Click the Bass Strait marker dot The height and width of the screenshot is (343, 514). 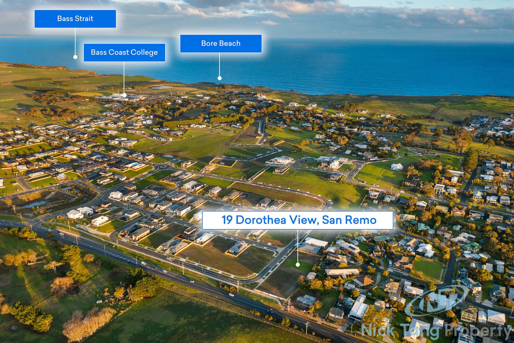pos(75,57)
